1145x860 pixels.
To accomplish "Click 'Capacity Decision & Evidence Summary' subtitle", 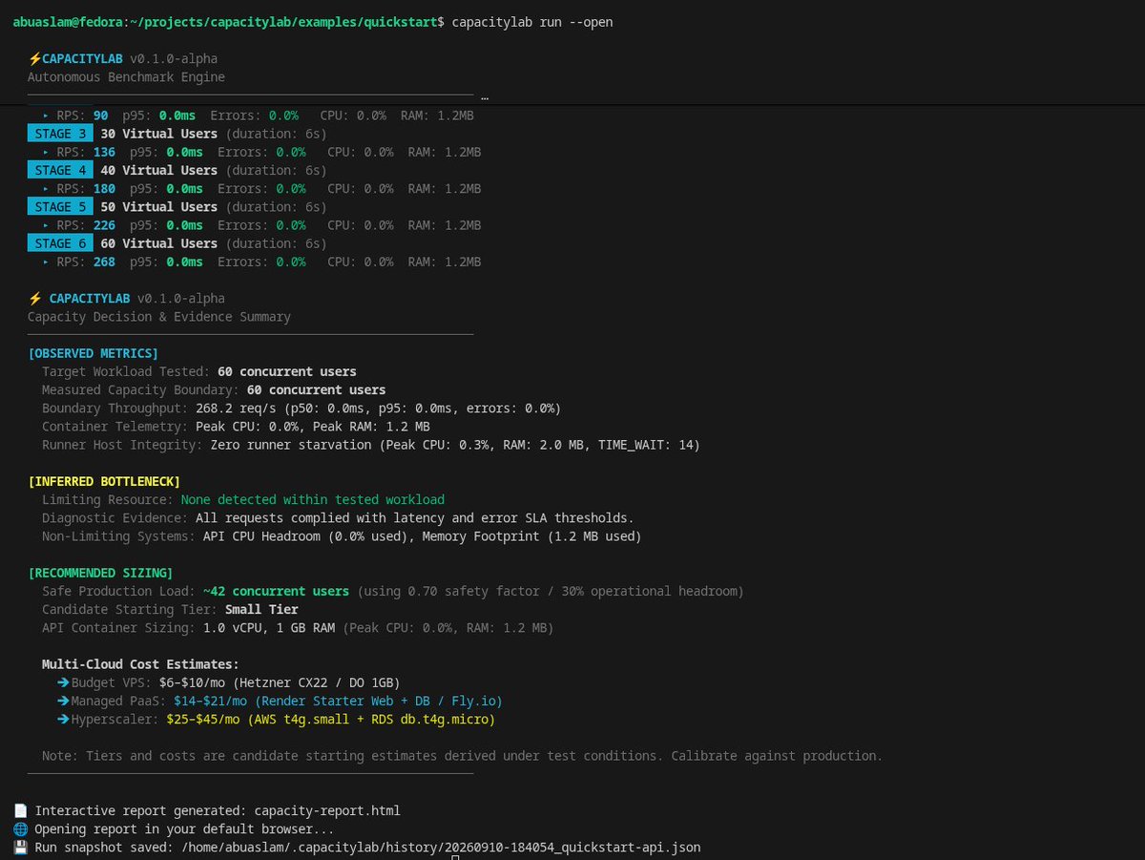I will coord(159,317).
